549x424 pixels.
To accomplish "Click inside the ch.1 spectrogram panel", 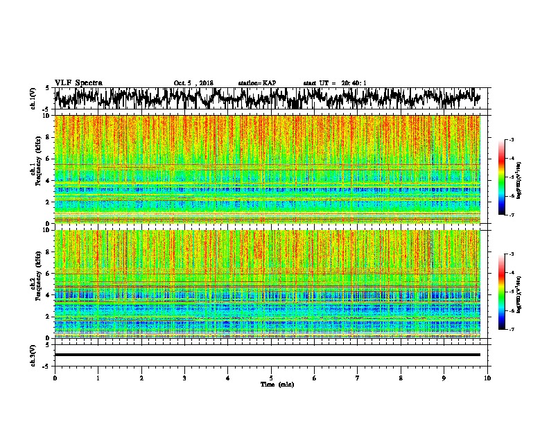I will pyautogui.click(x=268, y=169).
